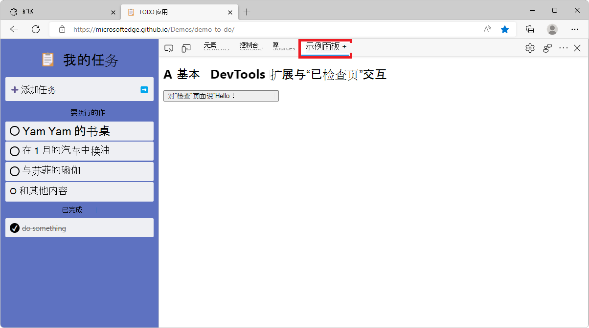Select the Inspect element tool in DevTools
Screen dimensions: 589x328
tap(169, 48)
